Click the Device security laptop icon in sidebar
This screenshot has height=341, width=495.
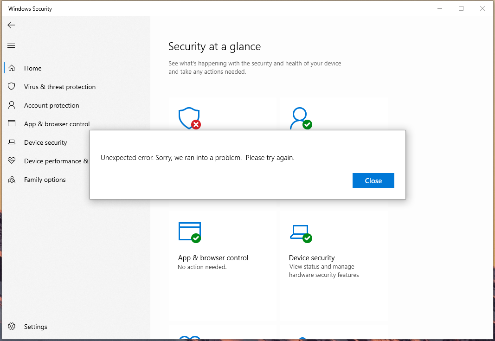[12, 142]
